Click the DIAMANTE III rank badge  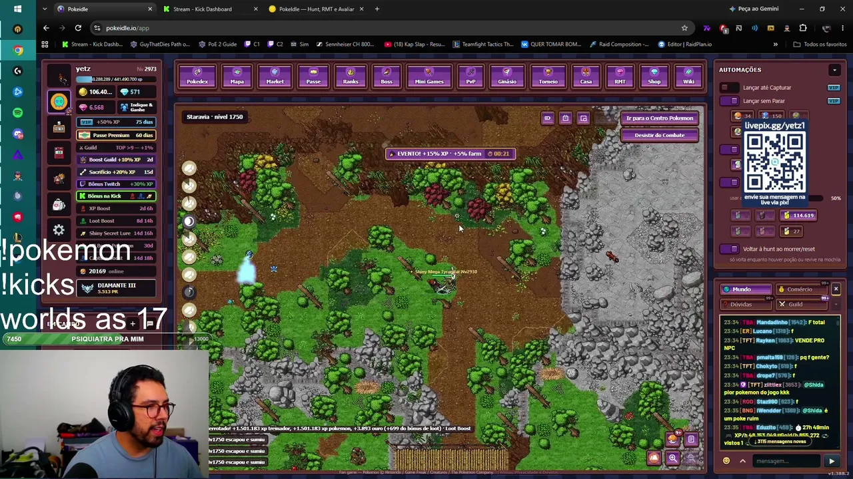click(117, 287)
